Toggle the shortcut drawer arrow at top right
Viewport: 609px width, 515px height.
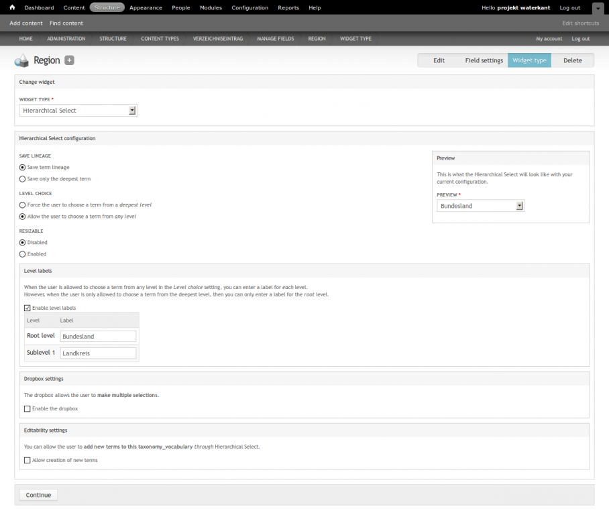coord(598,9)
